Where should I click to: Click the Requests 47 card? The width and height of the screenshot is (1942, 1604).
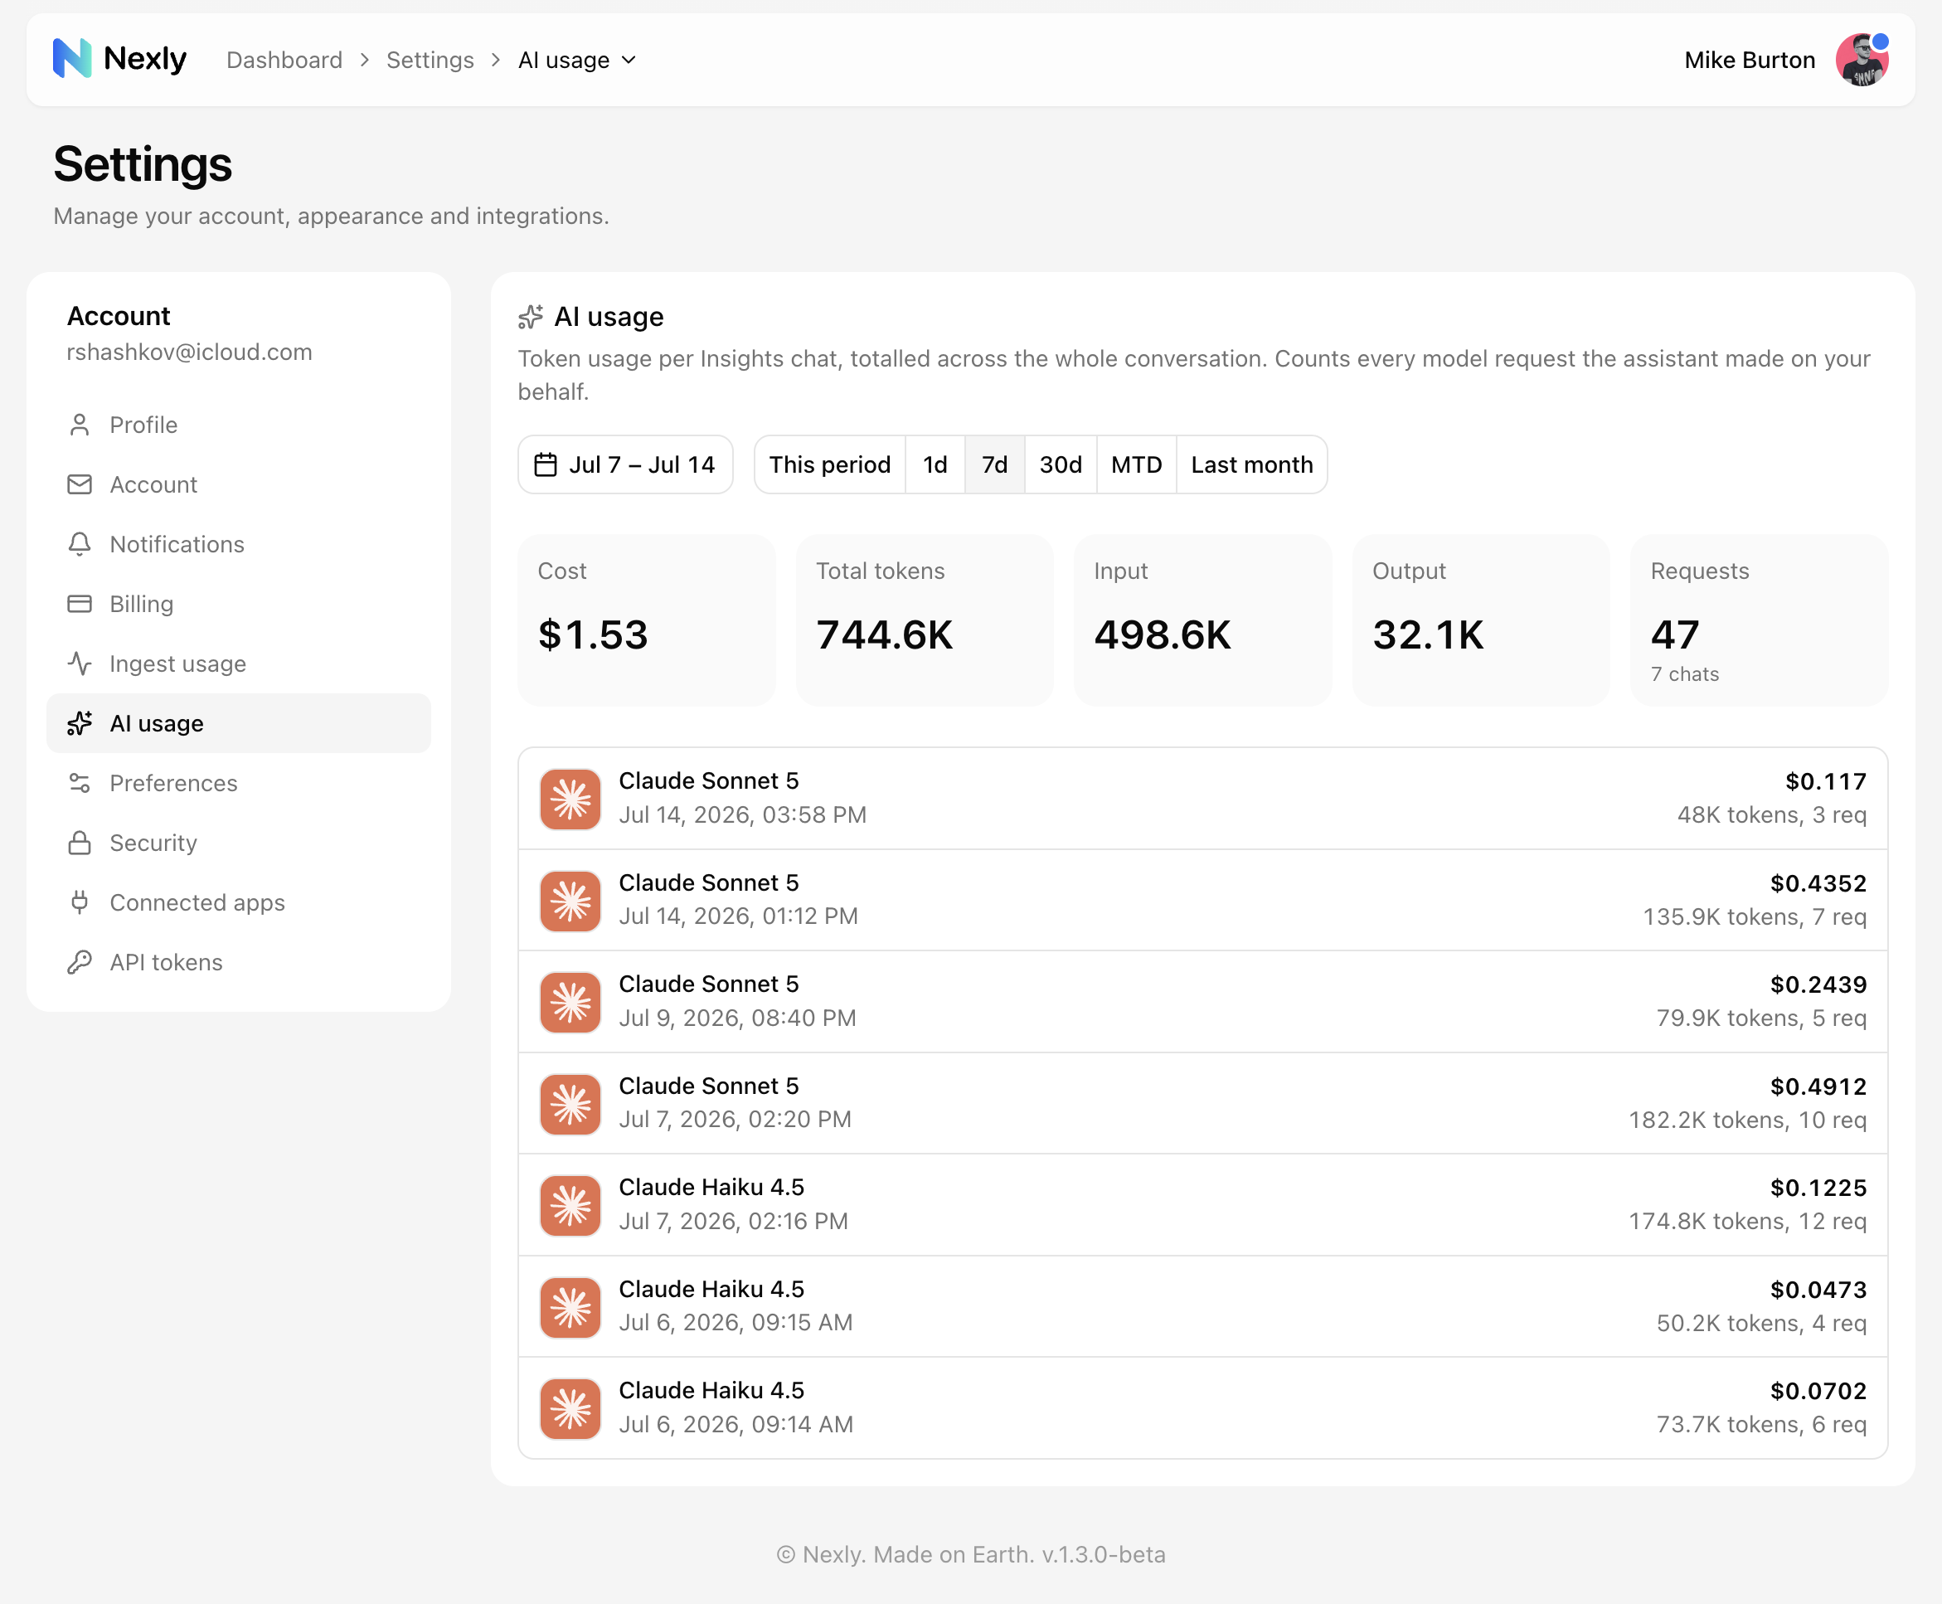[1759, 620]
